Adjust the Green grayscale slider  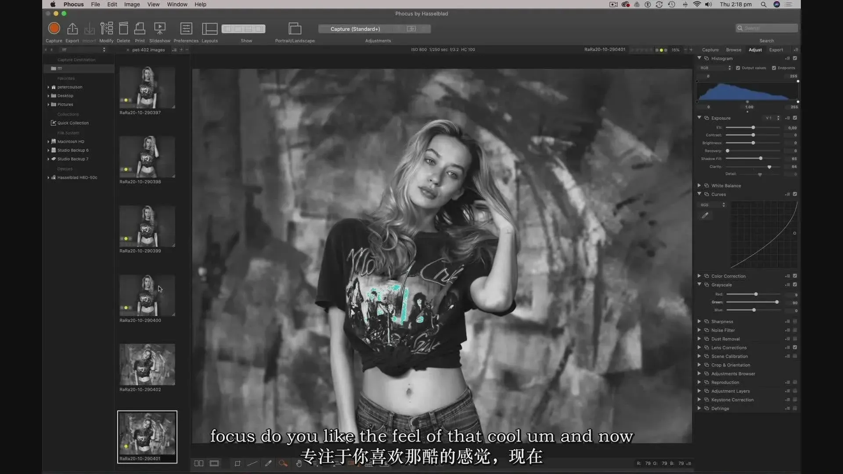777,302
